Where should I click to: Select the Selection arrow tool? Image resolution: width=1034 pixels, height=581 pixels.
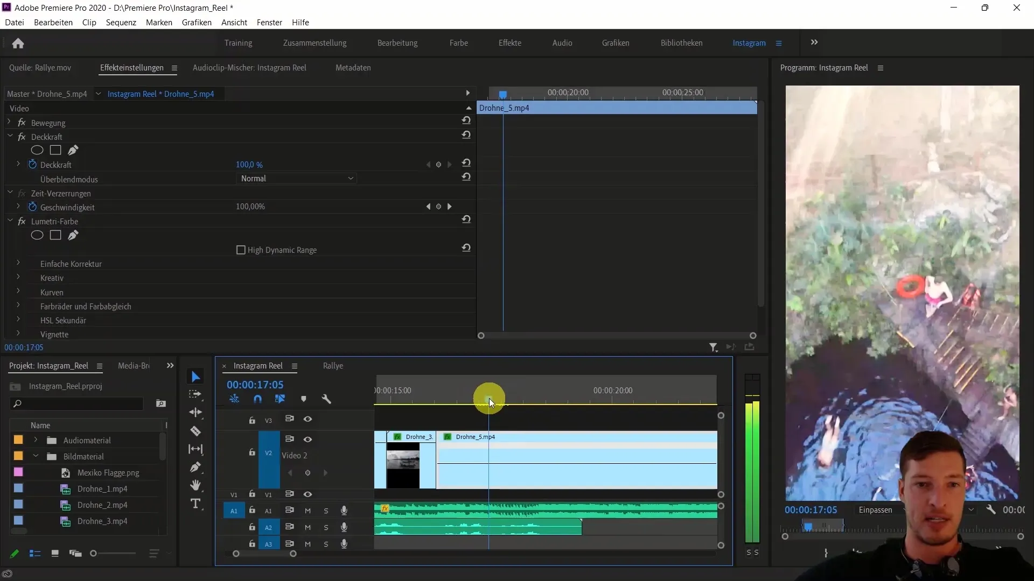195,377
